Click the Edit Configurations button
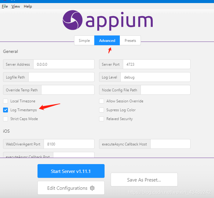The width and height of the screenshot is (214, 198). (x=71, y=188)
